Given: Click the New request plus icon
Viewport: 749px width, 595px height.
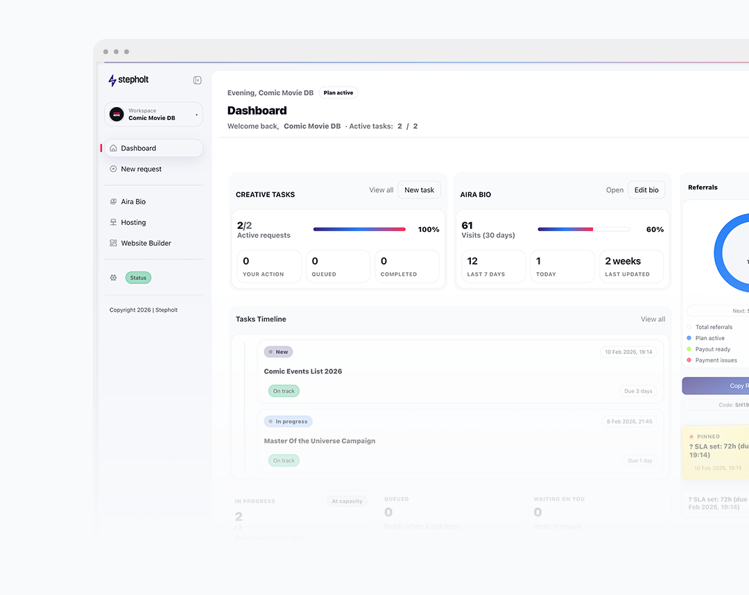Looking at the screenshot, I should (x=114, y=169).
